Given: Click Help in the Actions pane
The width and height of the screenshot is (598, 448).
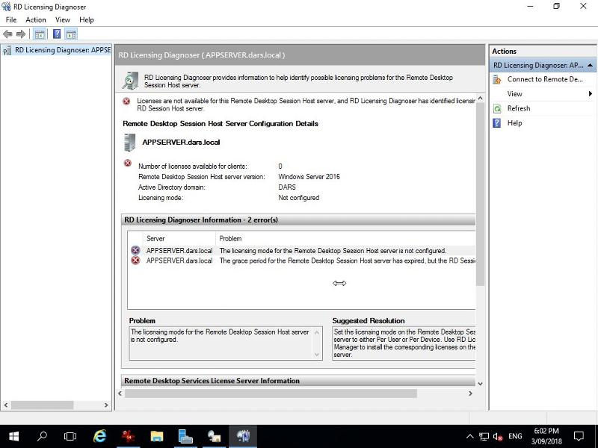Looking at the screenshot, I should tap(514, 123).
